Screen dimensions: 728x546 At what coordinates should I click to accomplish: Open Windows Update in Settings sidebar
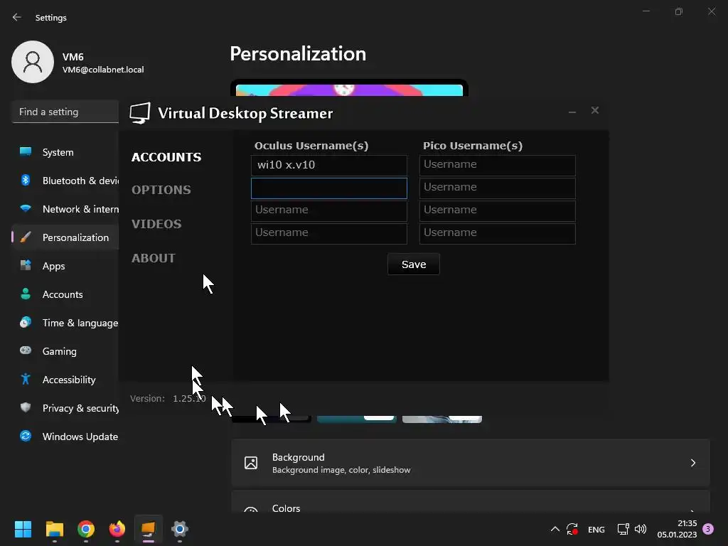point(65,437)
